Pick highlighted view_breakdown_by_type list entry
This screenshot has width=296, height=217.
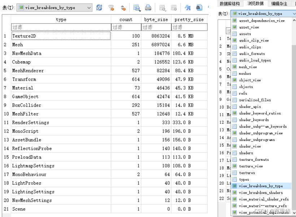tap(262, 186)
